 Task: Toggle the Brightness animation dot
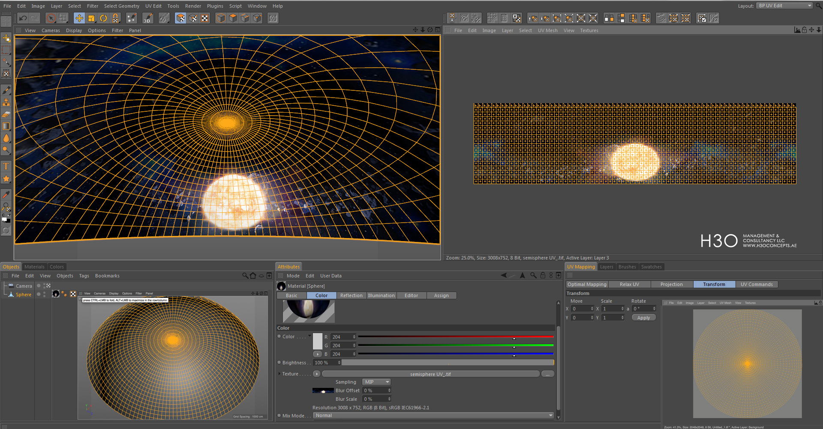click(279, 363)
